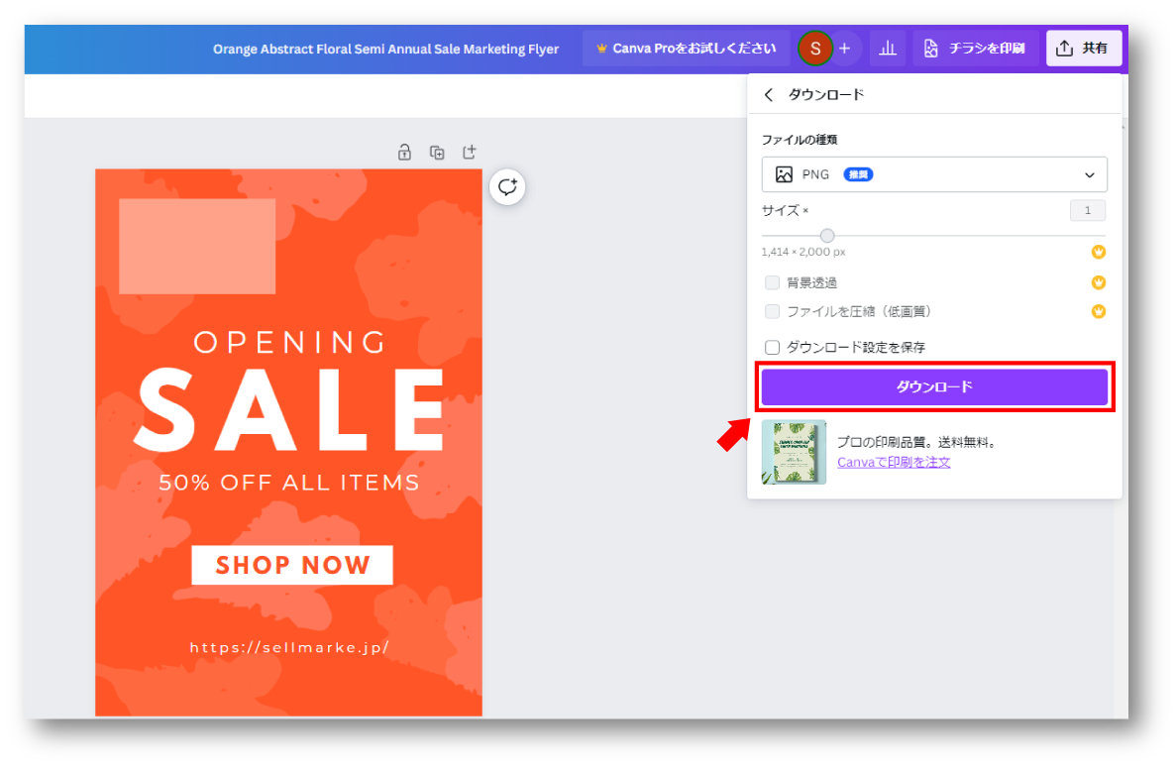Screen dimensions: 1176x767
Task: Click the size slider handle
Action: click(827, 236)
